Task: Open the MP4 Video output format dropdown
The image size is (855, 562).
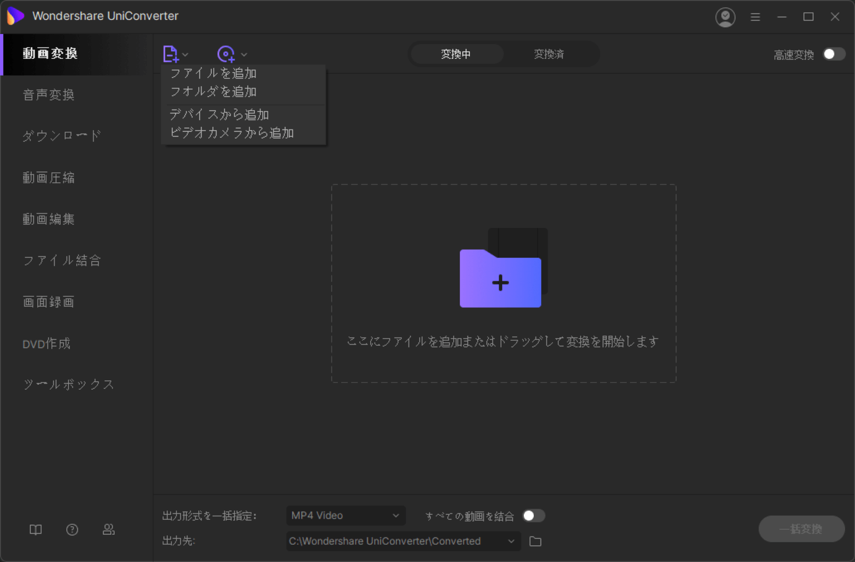Action: pos(345,515)
